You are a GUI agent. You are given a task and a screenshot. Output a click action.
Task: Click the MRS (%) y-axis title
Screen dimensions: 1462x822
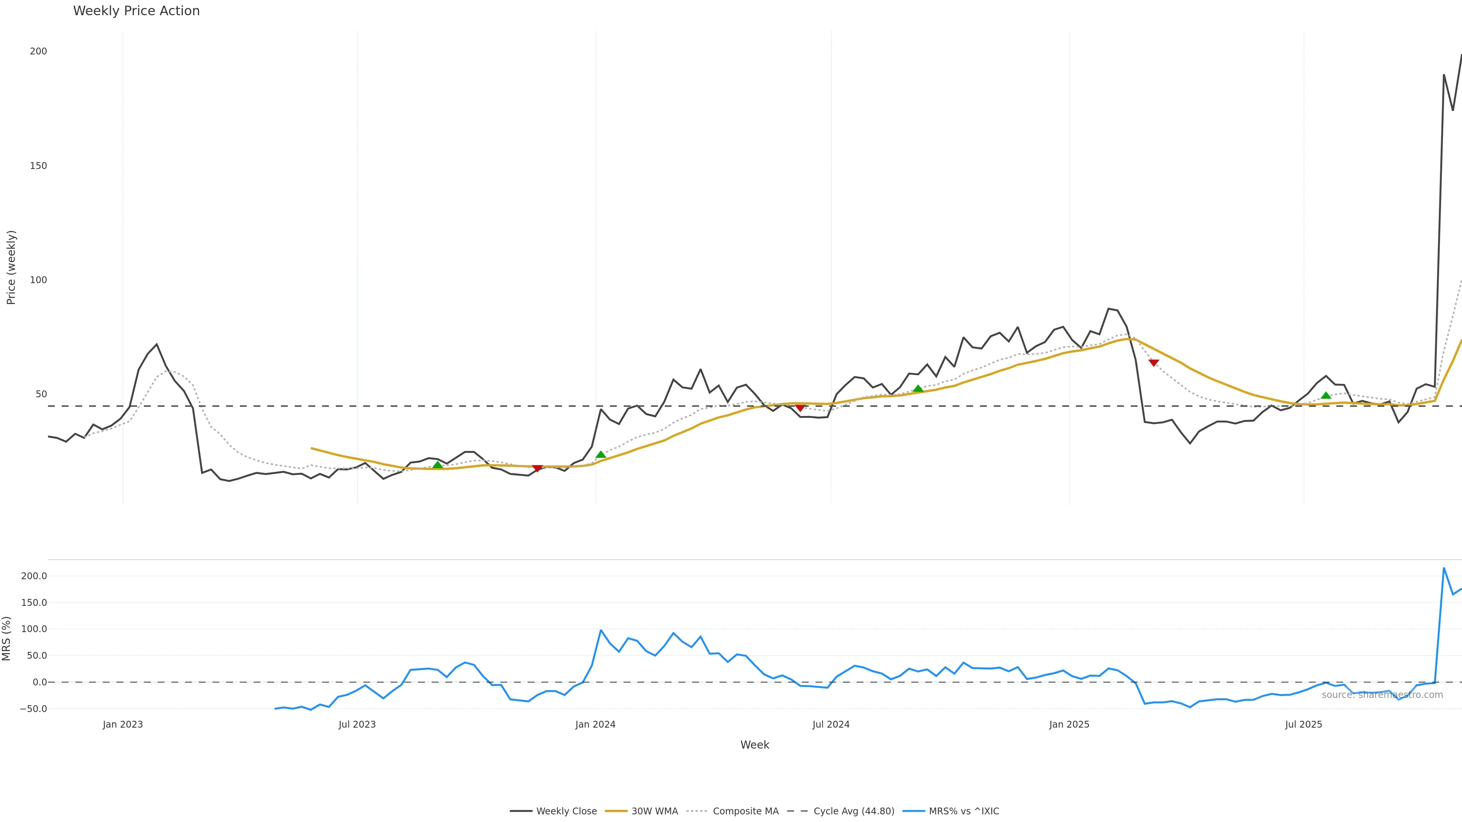click(7, 638)
